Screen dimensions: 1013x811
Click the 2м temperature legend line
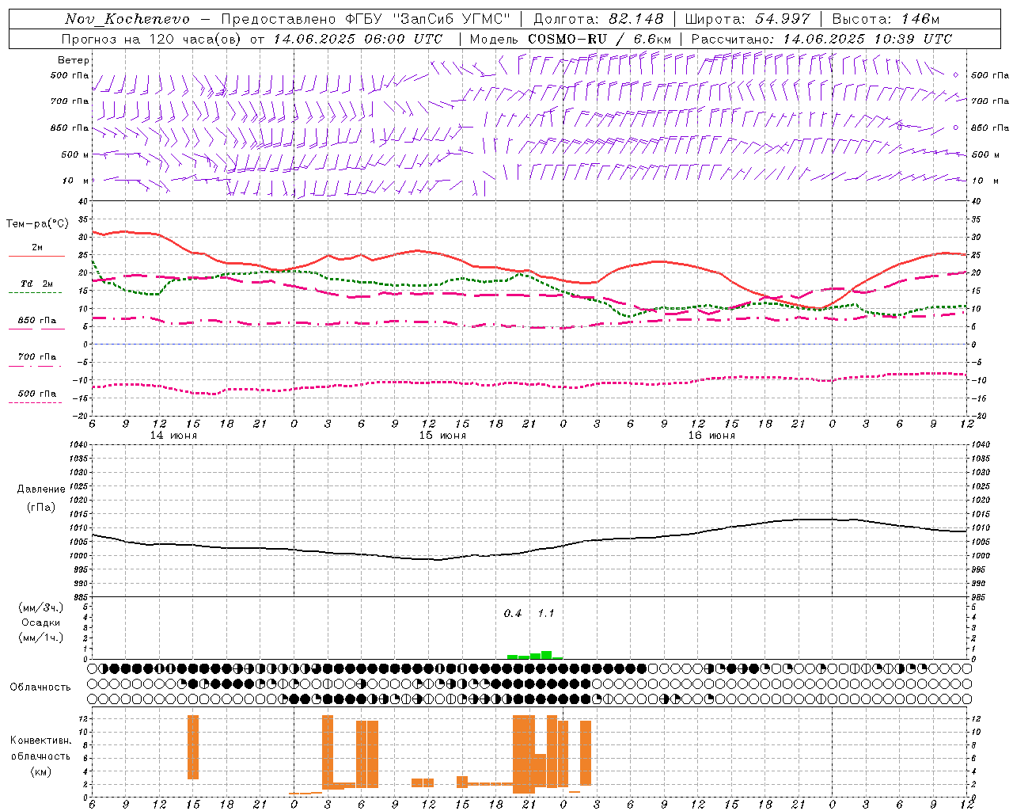(x=37, y=256)
